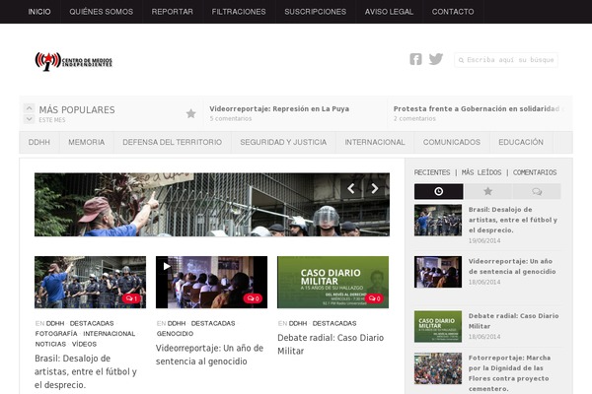Viewport: 592px width, 394px height.
Task: Open popular item Protesta frente a Gobernación
Action: tap(479, 108)
